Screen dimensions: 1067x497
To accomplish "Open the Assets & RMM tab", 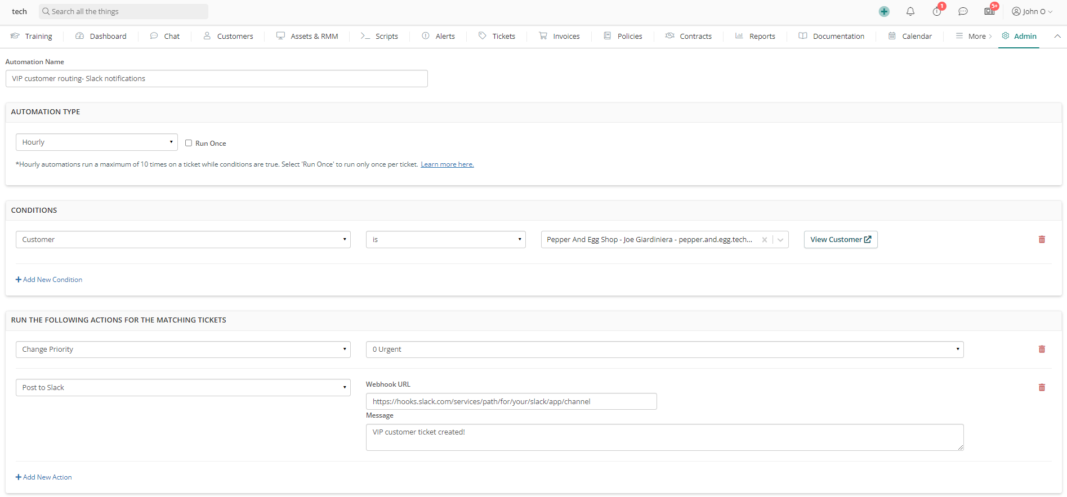I will tap(307, 37).
